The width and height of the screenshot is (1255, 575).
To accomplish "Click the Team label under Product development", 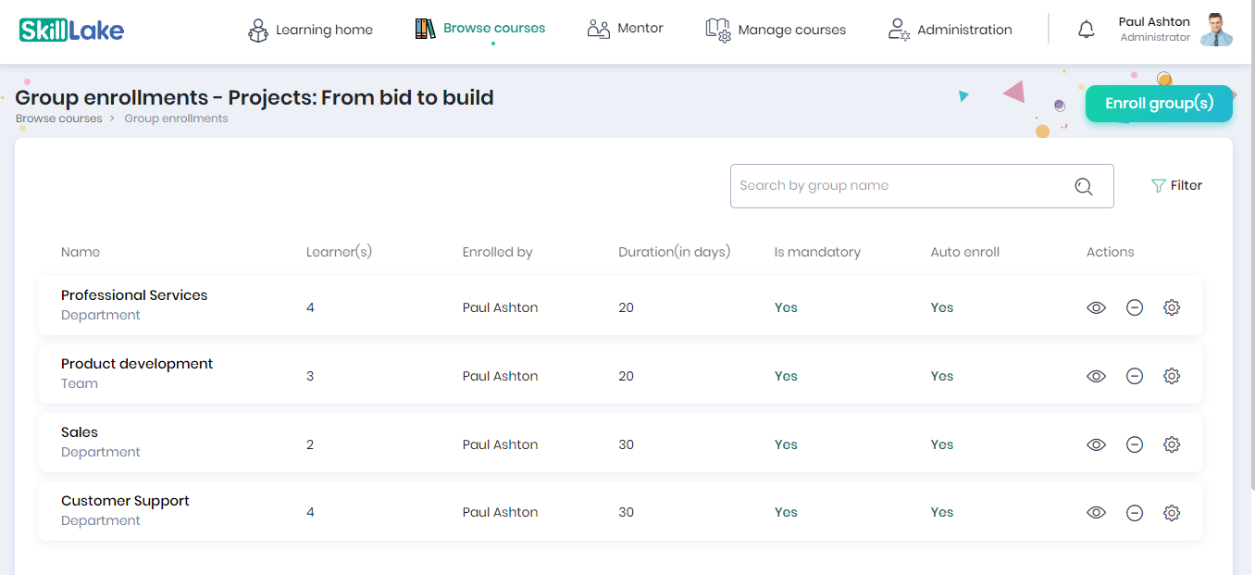I will tap(80, 383).
